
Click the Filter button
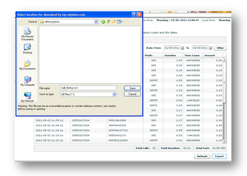(x=220, y=48)
